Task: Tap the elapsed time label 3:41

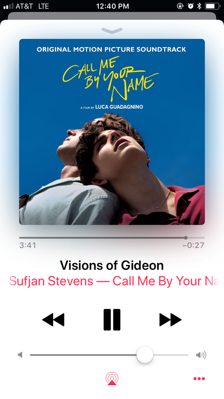Action: tap(28, 246)
